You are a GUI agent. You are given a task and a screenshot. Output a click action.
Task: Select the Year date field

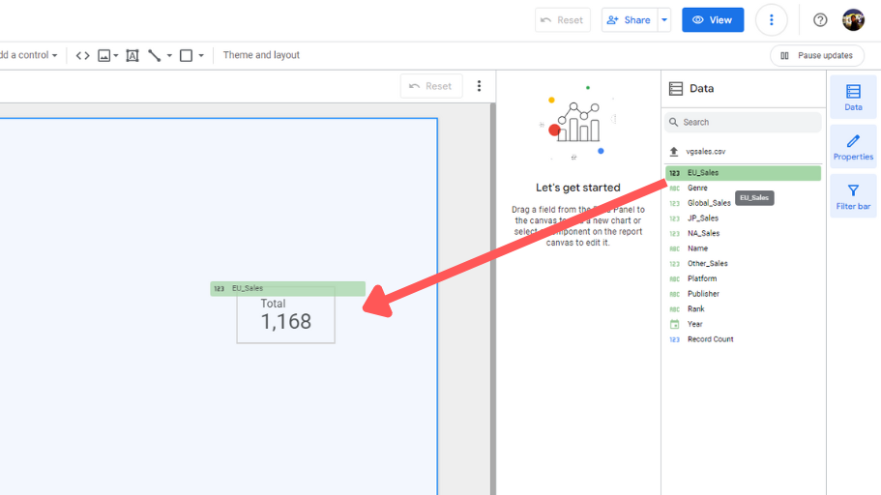point(694,324)
